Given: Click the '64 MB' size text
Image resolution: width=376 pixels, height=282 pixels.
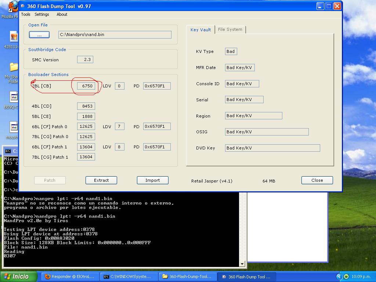Looking at the screenshot, I should [x=269, y=181].
